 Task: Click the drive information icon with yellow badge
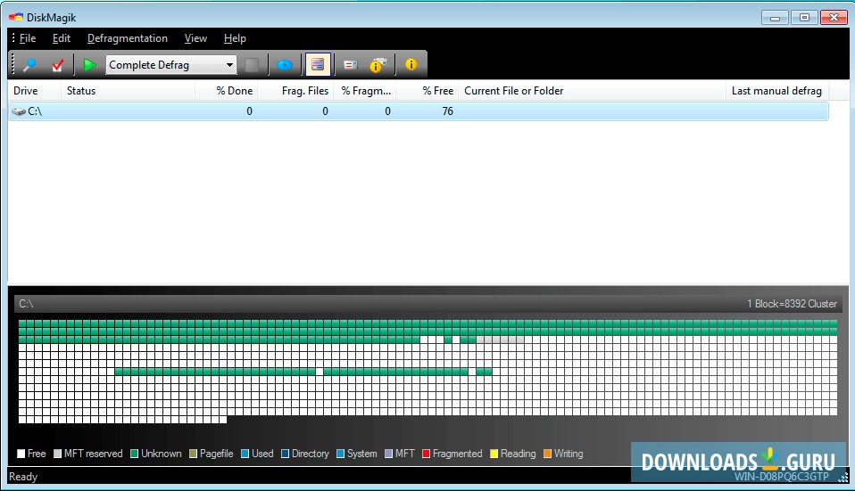pyautogui.click(x=378, y=65)
